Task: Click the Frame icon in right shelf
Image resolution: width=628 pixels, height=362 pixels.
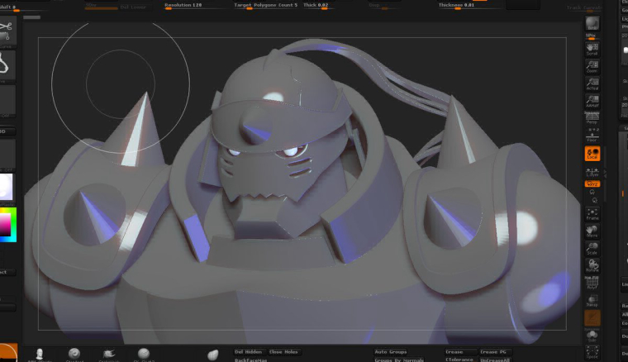Action: [592, 213]
